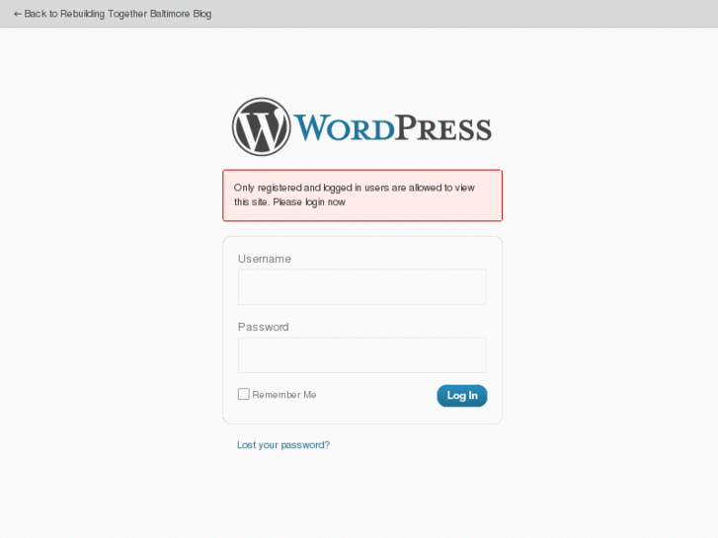
Task: Focus the Password input field
Action: [361, 355]
